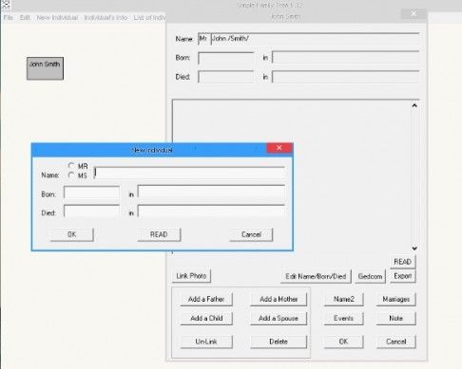Click Died date field in John Smith window
462x369 pixels.
pyautogui.click(x=226, y=77)
